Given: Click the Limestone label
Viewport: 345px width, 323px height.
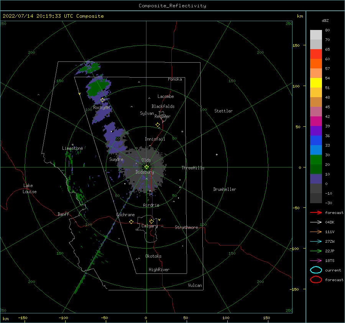Looking at the screenshot, I should [x=72, y=148].
